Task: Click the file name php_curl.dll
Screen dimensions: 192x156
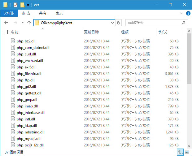Action: click(26, 54)
